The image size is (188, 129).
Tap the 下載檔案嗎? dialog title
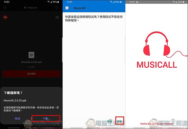[x=13, y=93]
